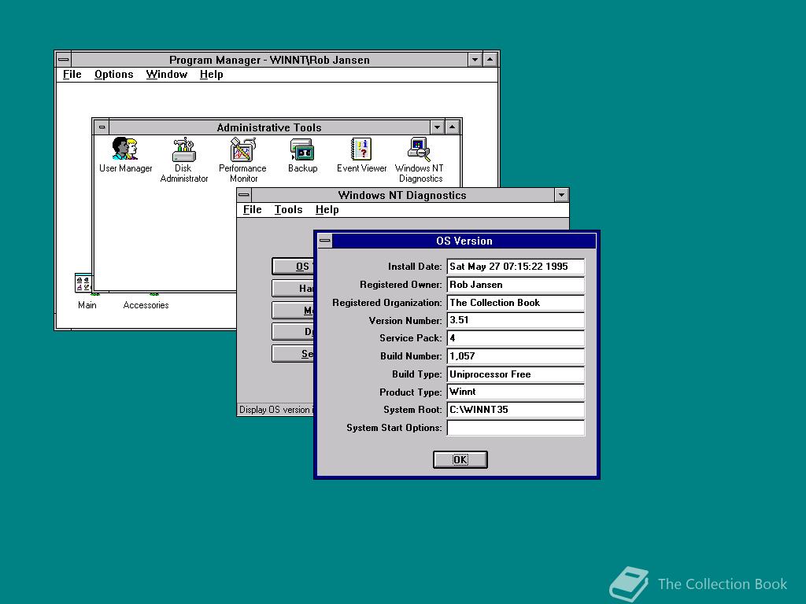Click OK in OS Version dialog
Viewport: 806px width, 604px height.
(x=460, y=459)
